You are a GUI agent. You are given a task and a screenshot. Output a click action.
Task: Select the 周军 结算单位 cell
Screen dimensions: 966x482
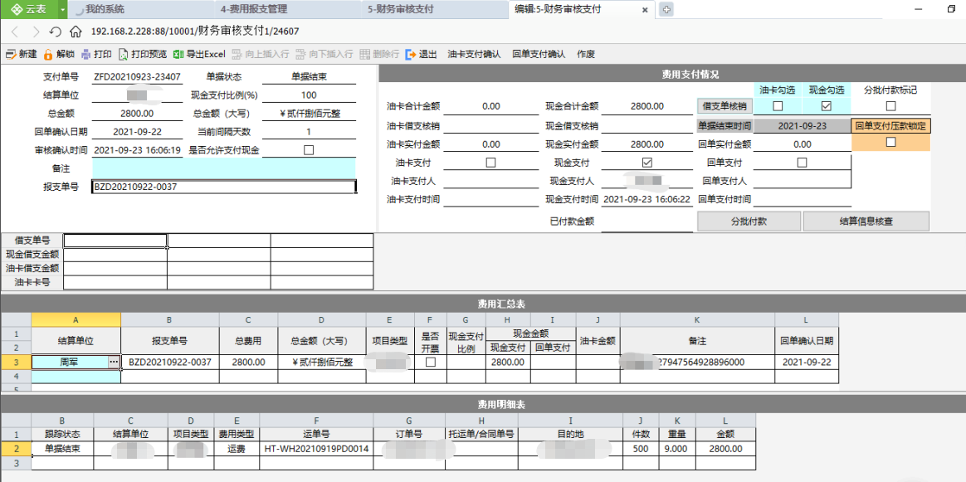tap(69, 362)
